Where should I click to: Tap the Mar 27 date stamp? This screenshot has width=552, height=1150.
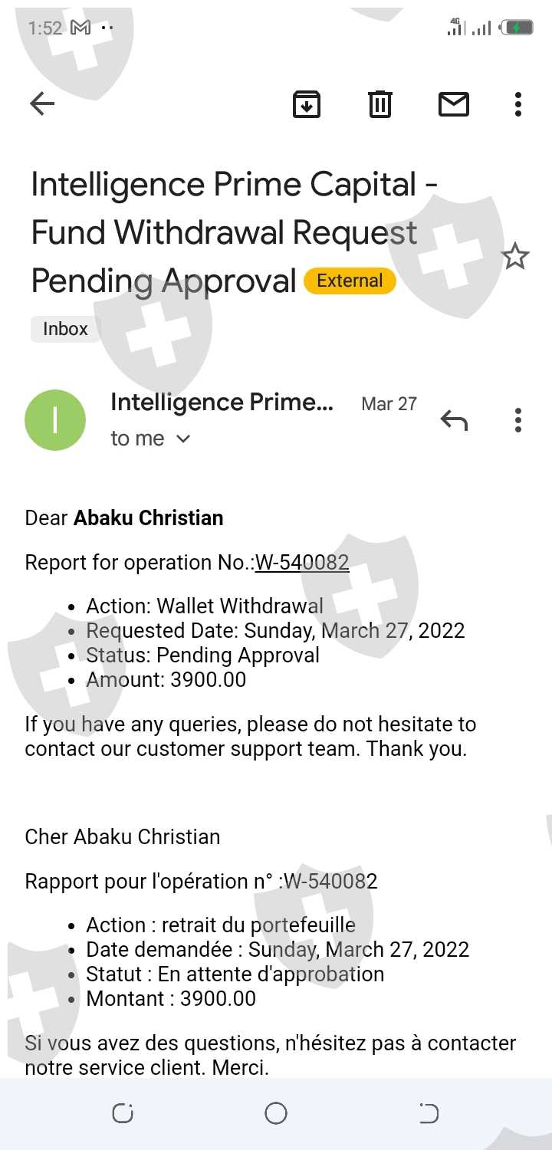(x=389, y=404)
